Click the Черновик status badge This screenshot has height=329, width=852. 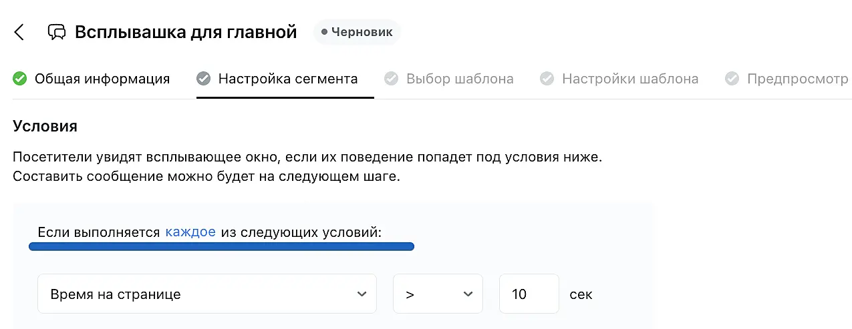(x=357, y=32)
